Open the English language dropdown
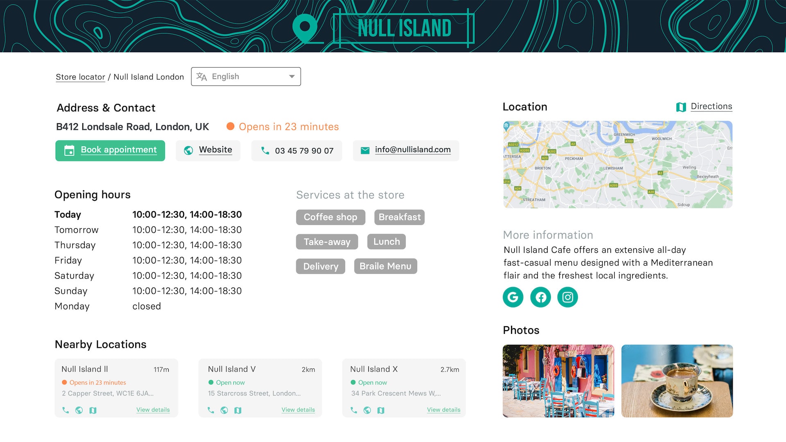The image size is (786, 442). [x=246, y=77]
